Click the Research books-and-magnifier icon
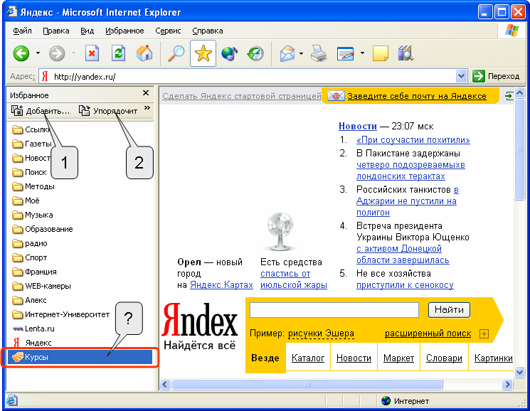This screenshot has width=530, height=411. click(x=406, y=53)
